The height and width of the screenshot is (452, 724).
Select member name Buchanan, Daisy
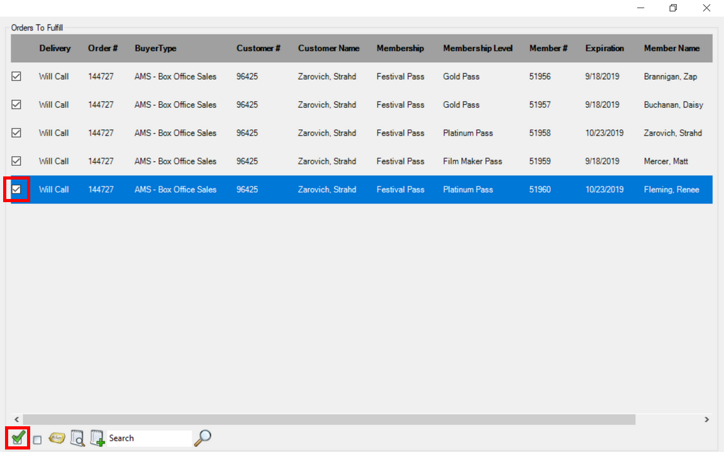(674, 105)
